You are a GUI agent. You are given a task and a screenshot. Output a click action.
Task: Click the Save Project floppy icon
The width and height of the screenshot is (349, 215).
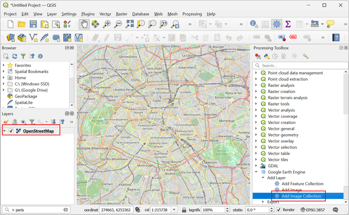click(x=33, y=24)
